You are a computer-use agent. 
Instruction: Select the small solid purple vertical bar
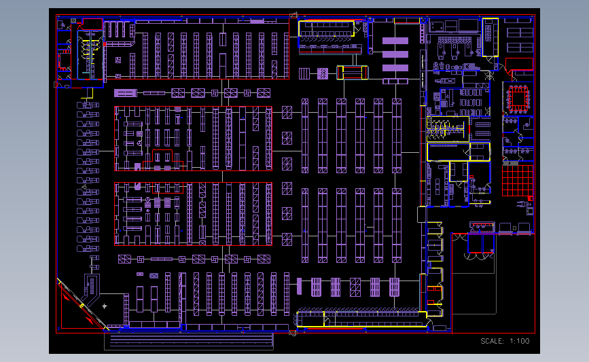tap(300, 286)
